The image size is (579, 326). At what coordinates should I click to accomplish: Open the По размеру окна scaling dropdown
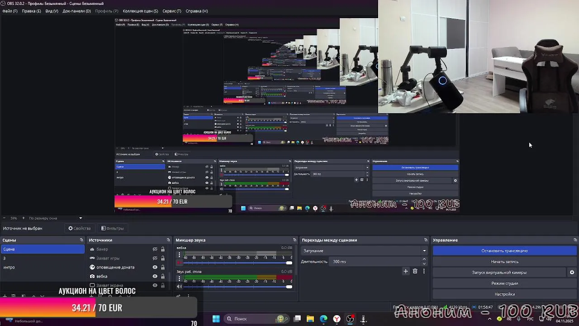point(56,218)
